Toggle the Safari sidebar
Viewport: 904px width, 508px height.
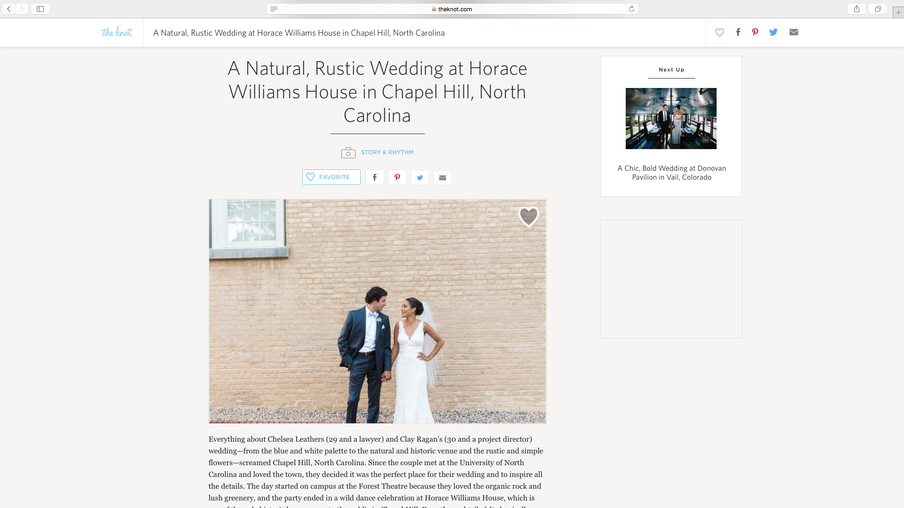click(40, 9)
